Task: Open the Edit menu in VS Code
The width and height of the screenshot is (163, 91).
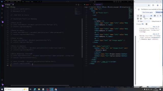Action: click(x=8, y=2)
